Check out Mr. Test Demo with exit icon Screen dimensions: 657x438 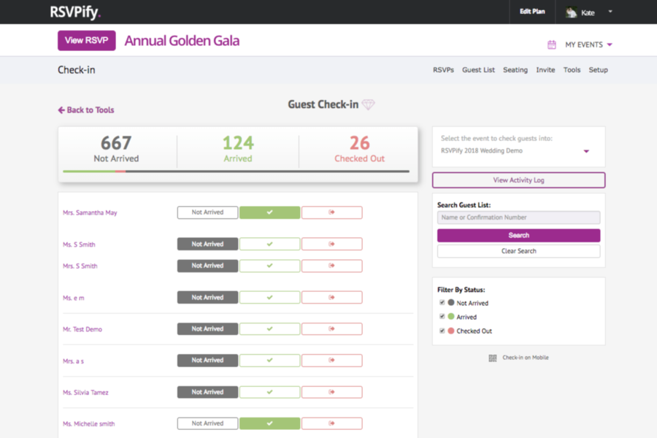point(332,329)
